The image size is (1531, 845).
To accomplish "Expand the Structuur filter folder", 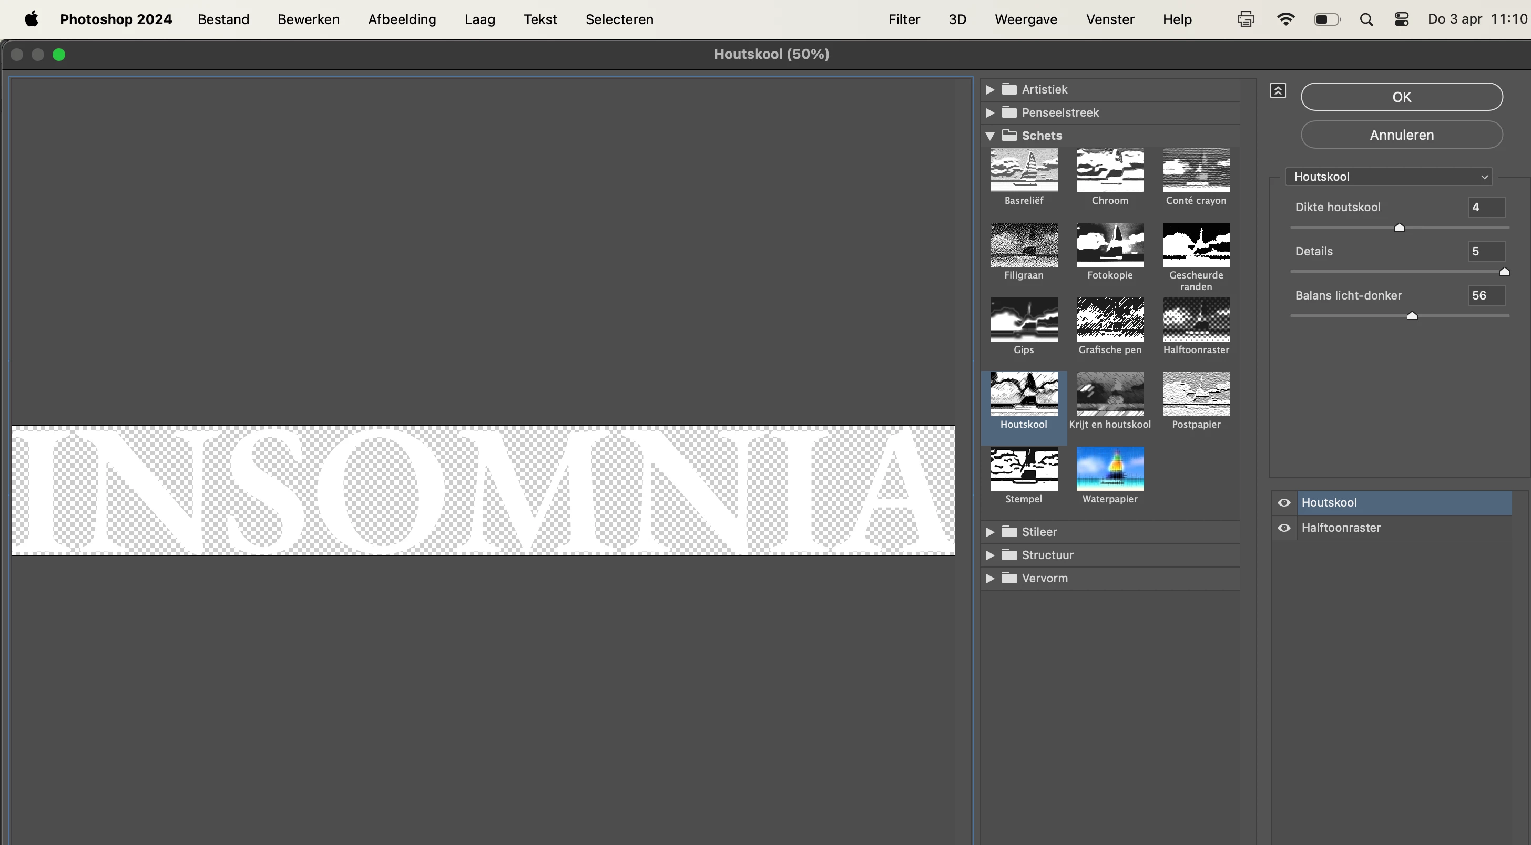I will [x=990, y=555].
